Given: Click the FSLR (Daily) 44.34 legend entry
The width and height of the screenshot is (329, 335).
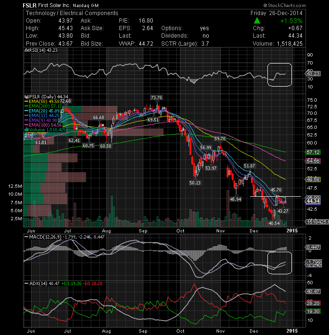Looking at the screenshot, I should pyautogui.click(x=48, y=97).
